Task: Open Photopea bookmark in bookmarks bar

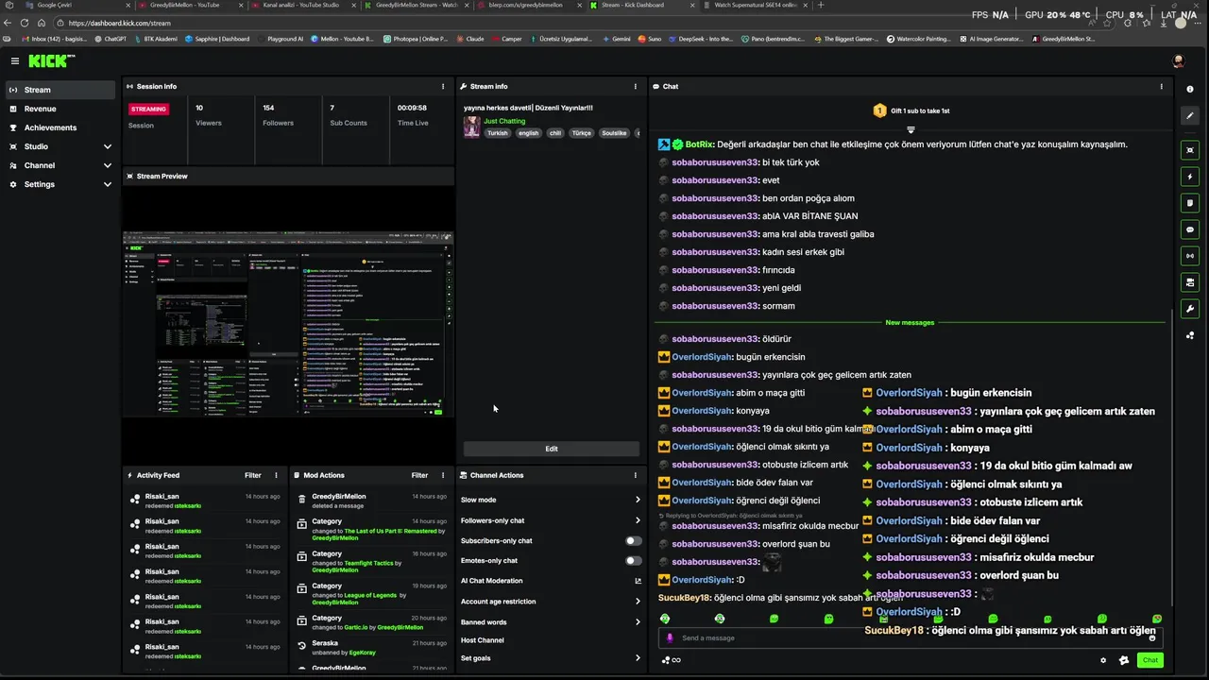Action: click(x=416, y=39)
